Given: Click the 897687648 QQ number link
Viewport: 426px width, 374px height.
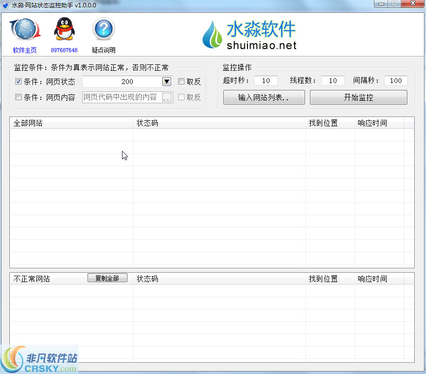Looking at the screenshot, I should coord(63,50).
